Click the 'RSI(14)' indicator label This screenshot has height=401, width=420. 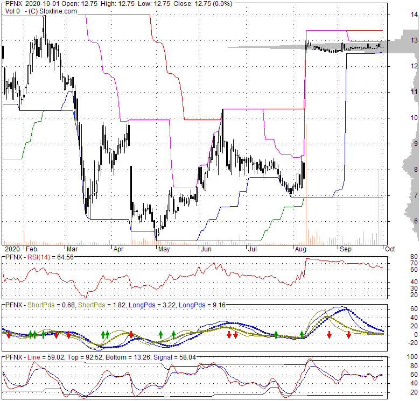click(39, 257)
